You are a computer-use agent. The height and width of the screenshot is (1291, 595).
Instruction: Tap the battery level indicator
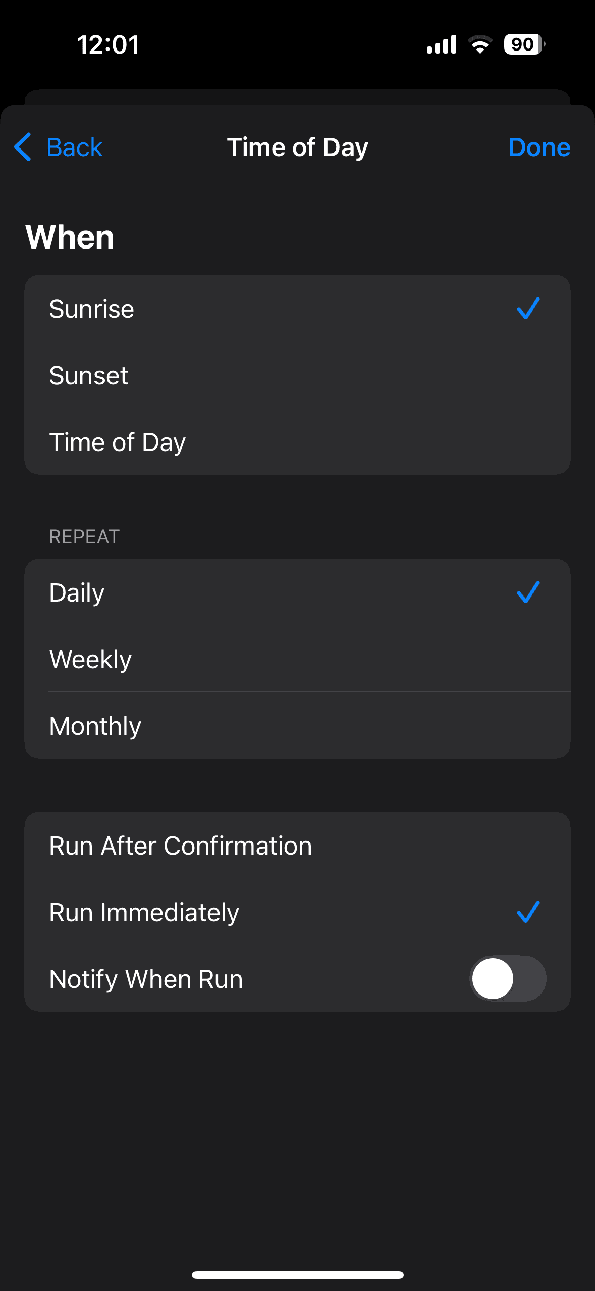click(524, 44)
